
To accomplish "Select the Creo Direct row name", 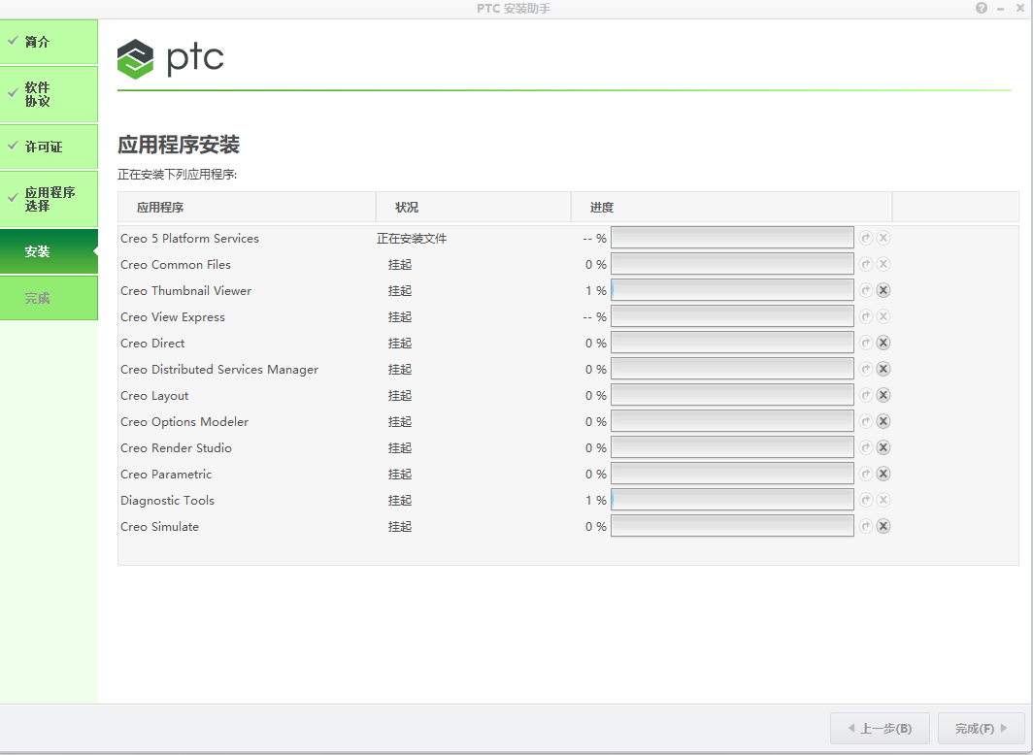I will 152,343.
